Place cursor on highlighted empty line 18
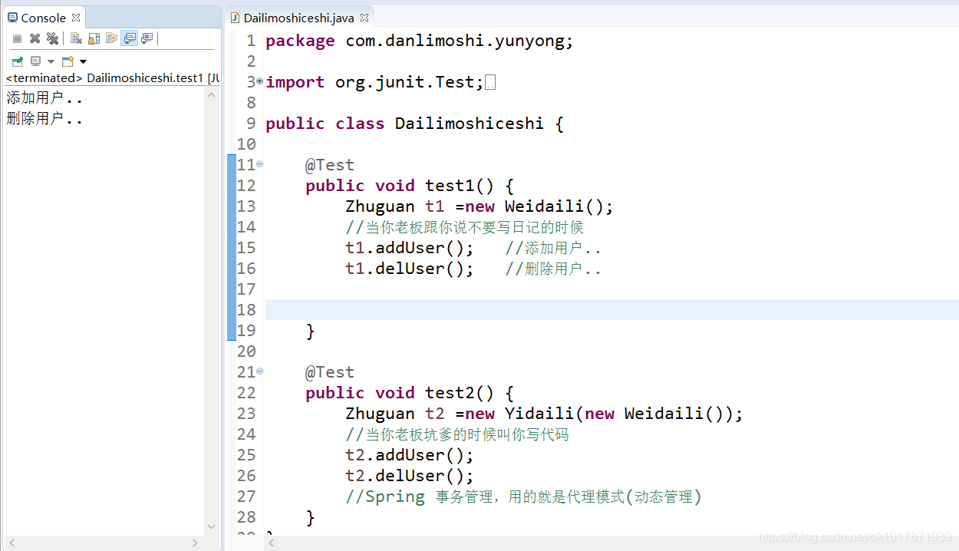Image resolution: width=959 pixels, height=551 pixels. pos(611,310)
